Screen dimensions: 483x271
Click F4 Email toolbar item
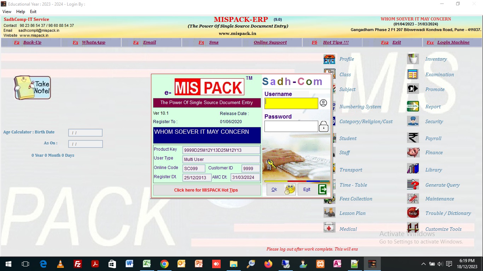[145, 42]
